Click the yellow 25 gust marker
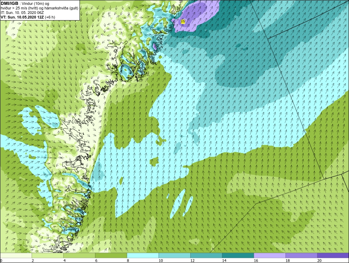The height and width of the screenshot is (263, 349). [183, 21]
